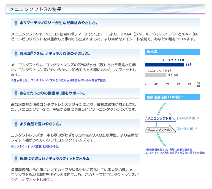
Task: Select heading ポリマーテクノロジーが生んだ素材のやさしさ。
Action: pos(59,23)
